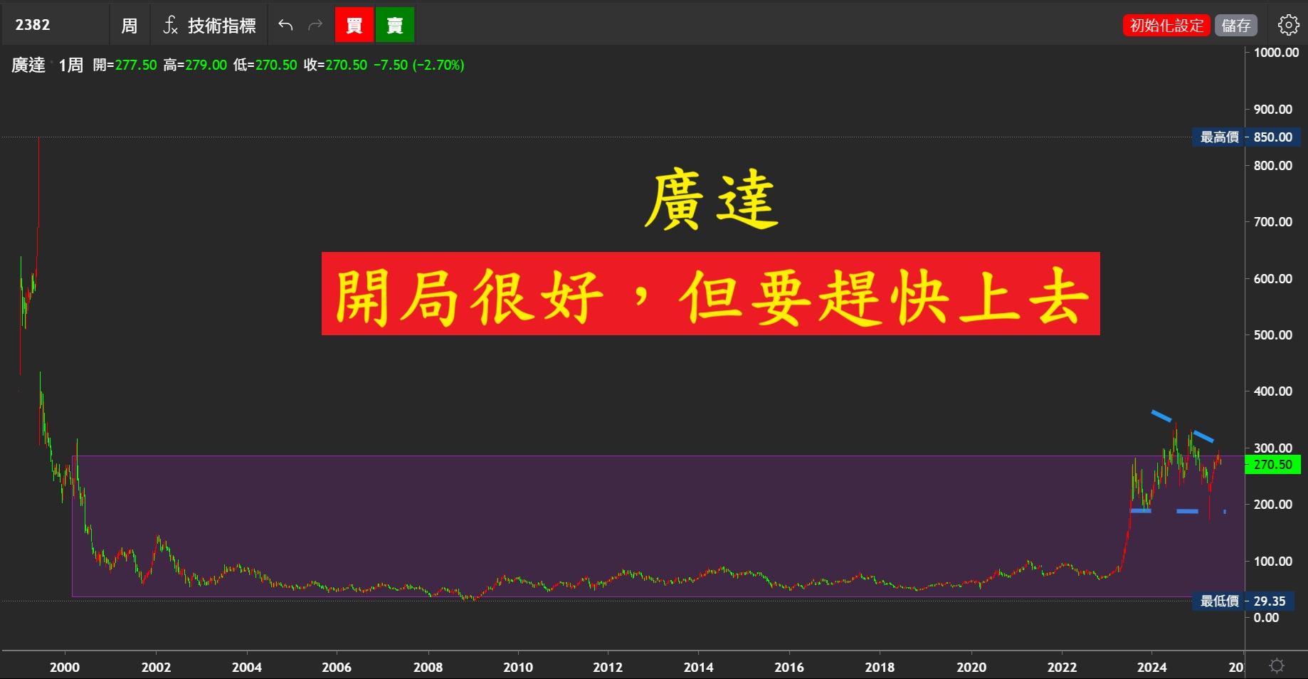This screenshot has height=679, width=1308.
Task: Click the redo arrow icon
Action: coord(315,26)
